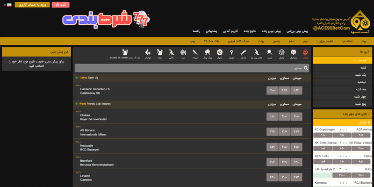Open the پیش بینی ورزشی menu
The image size is (374, 187).
(297, 31)
